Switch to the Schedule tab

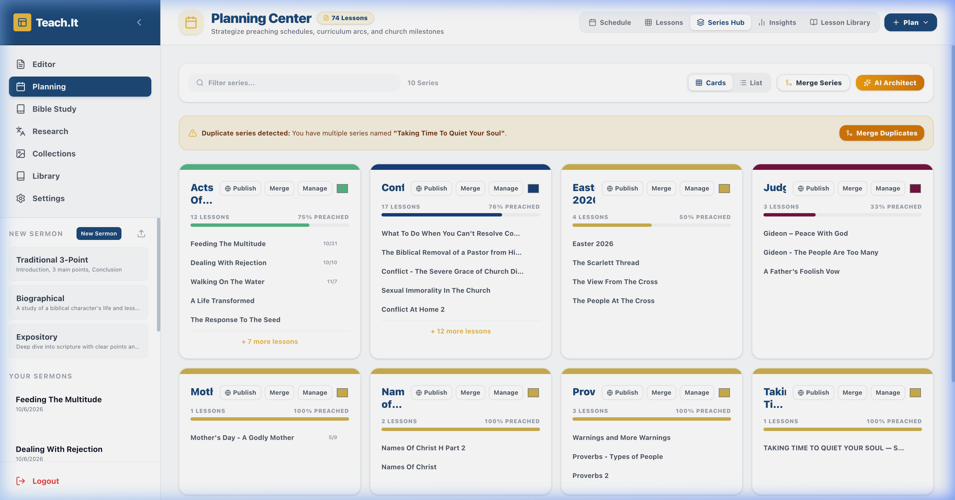[x=610, y=22]
